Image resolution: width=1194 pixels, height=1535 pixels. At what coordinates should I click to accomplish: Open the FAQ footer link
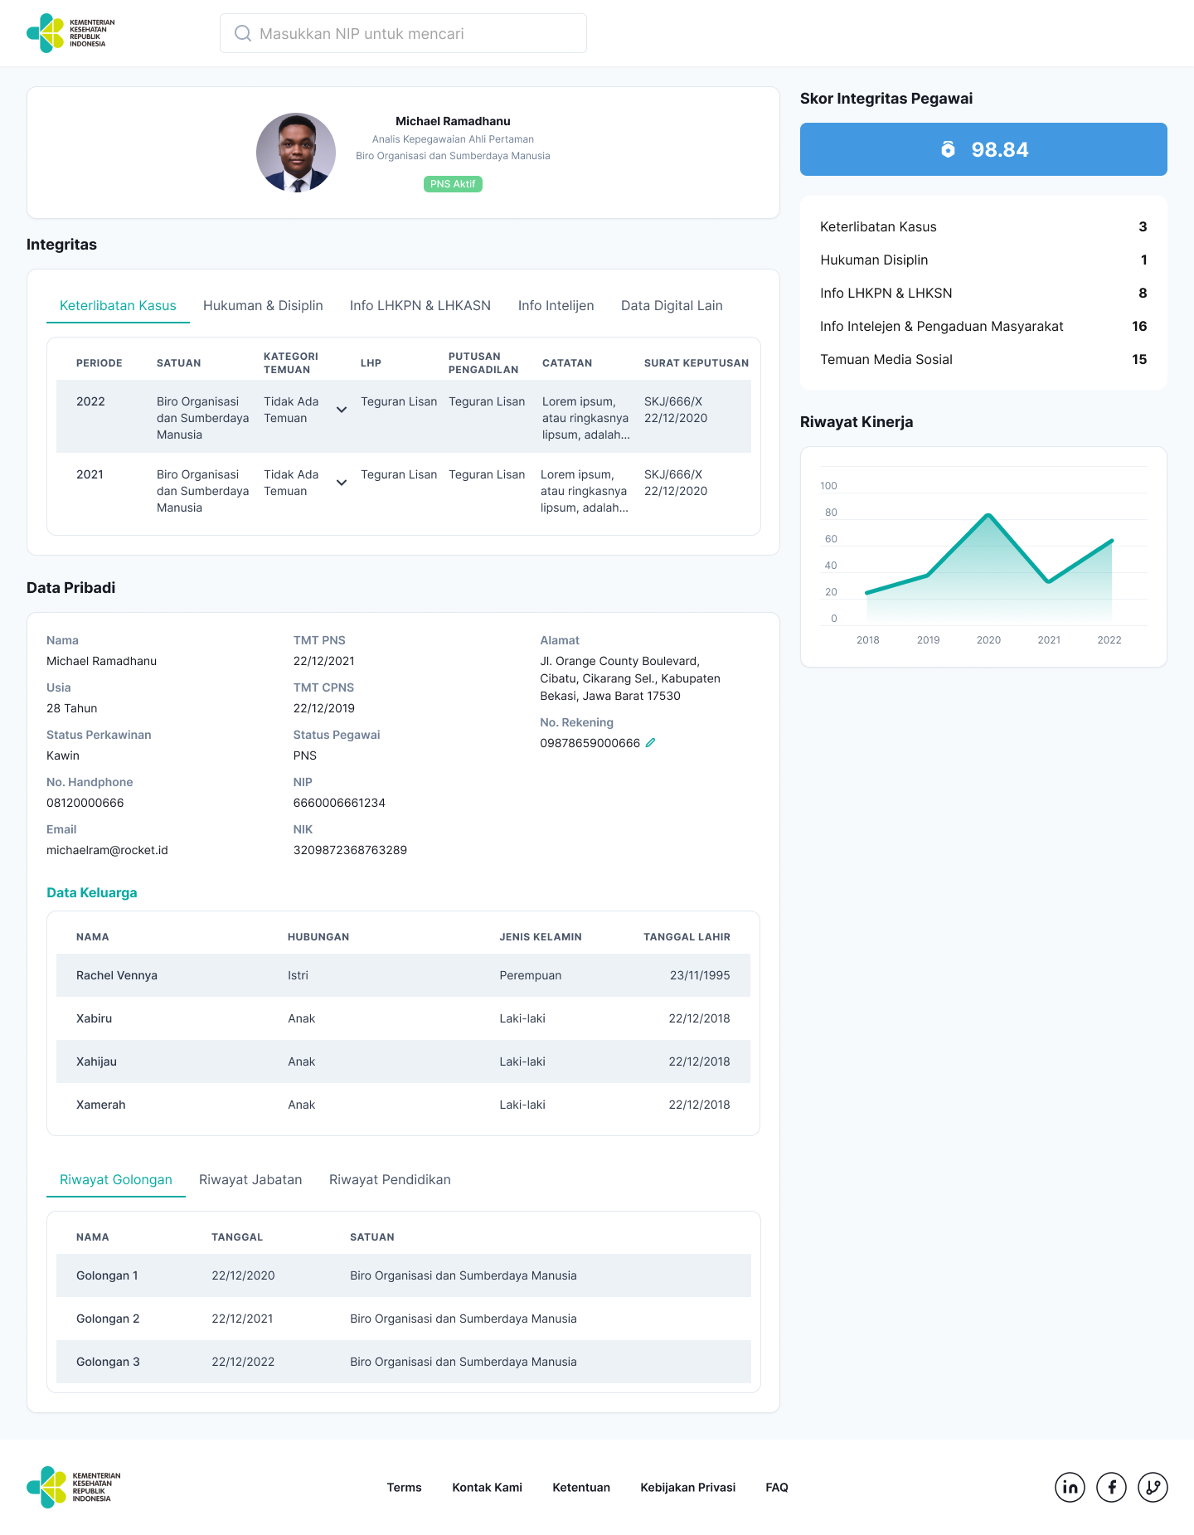pos(777,1487)
